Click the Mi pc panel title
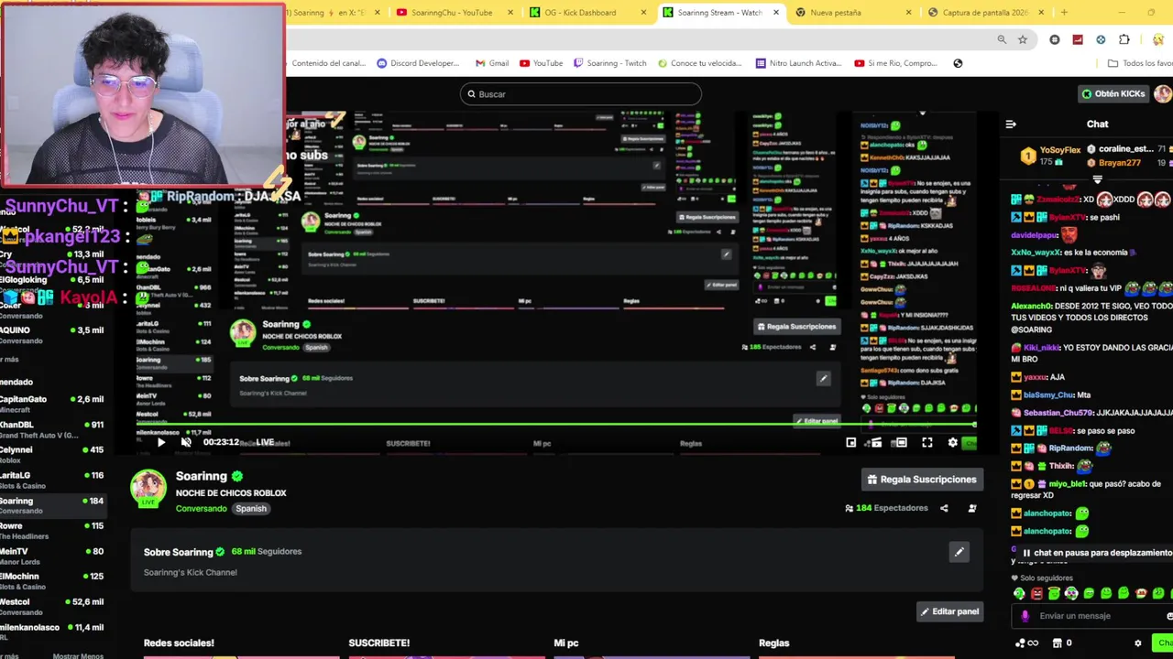This screenshot has height=659, width=1173. coord(566,643)
